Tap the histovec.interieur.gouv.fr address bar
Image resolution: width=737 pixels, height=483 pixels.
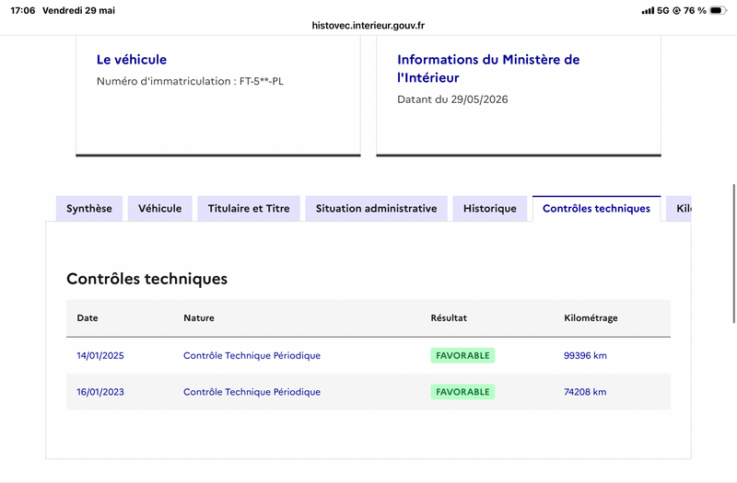368,26
